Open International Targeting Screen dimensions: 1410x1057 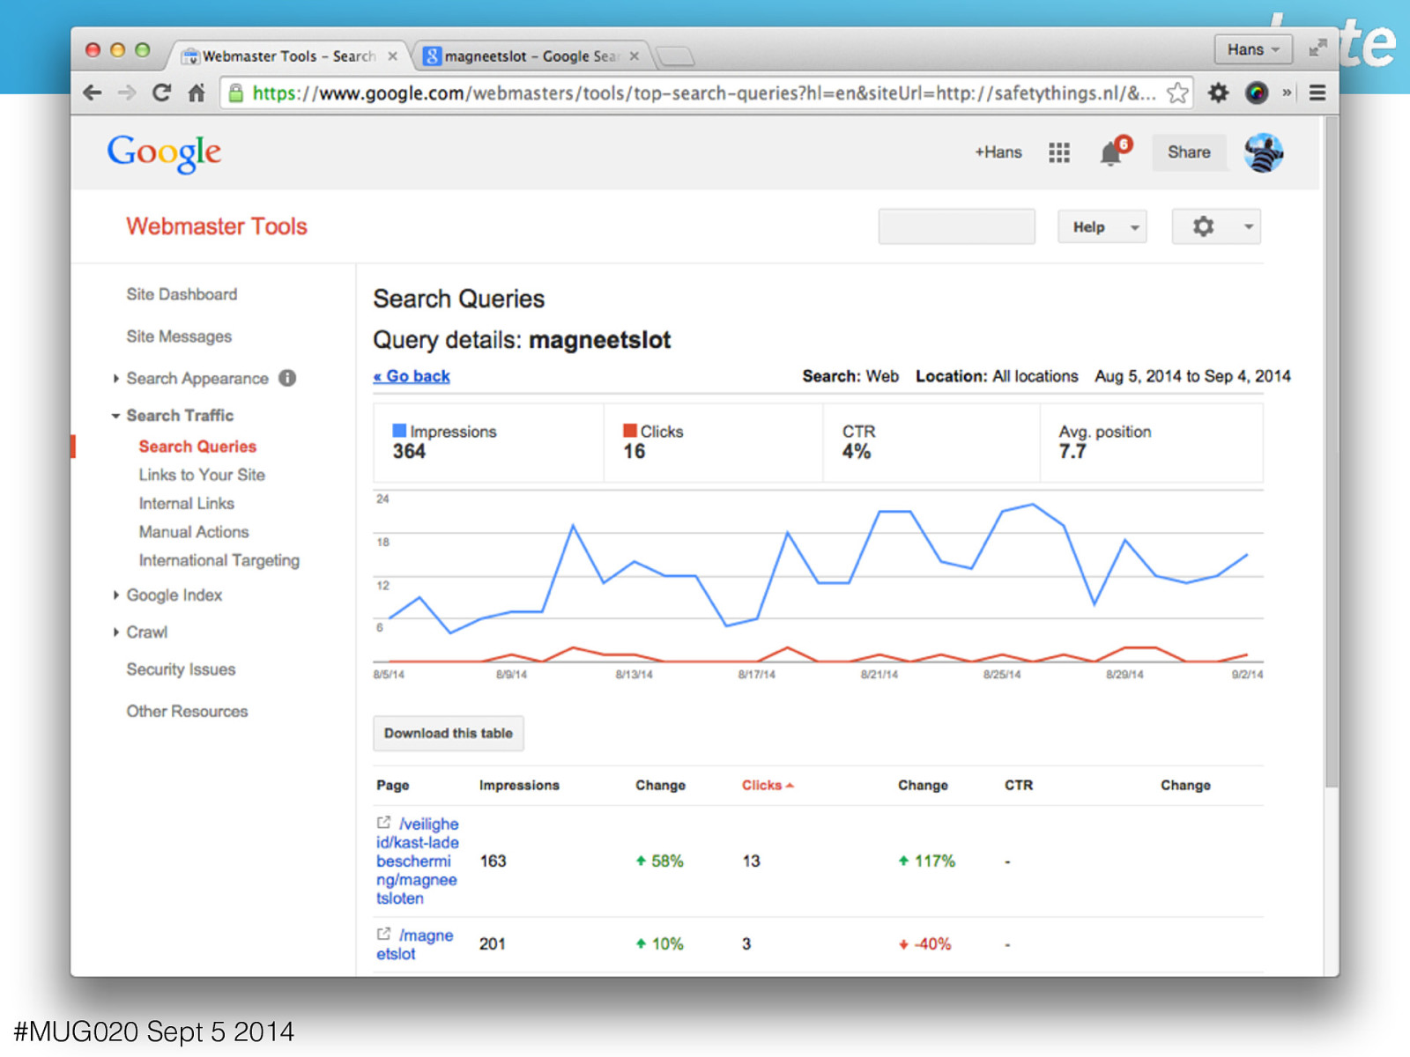(219, 560)
